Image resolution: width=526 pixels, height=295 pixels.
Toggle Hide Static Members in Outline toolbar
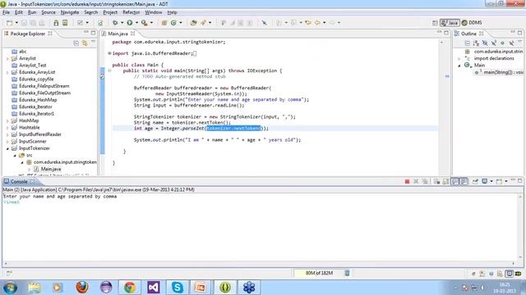pos(494,43)
